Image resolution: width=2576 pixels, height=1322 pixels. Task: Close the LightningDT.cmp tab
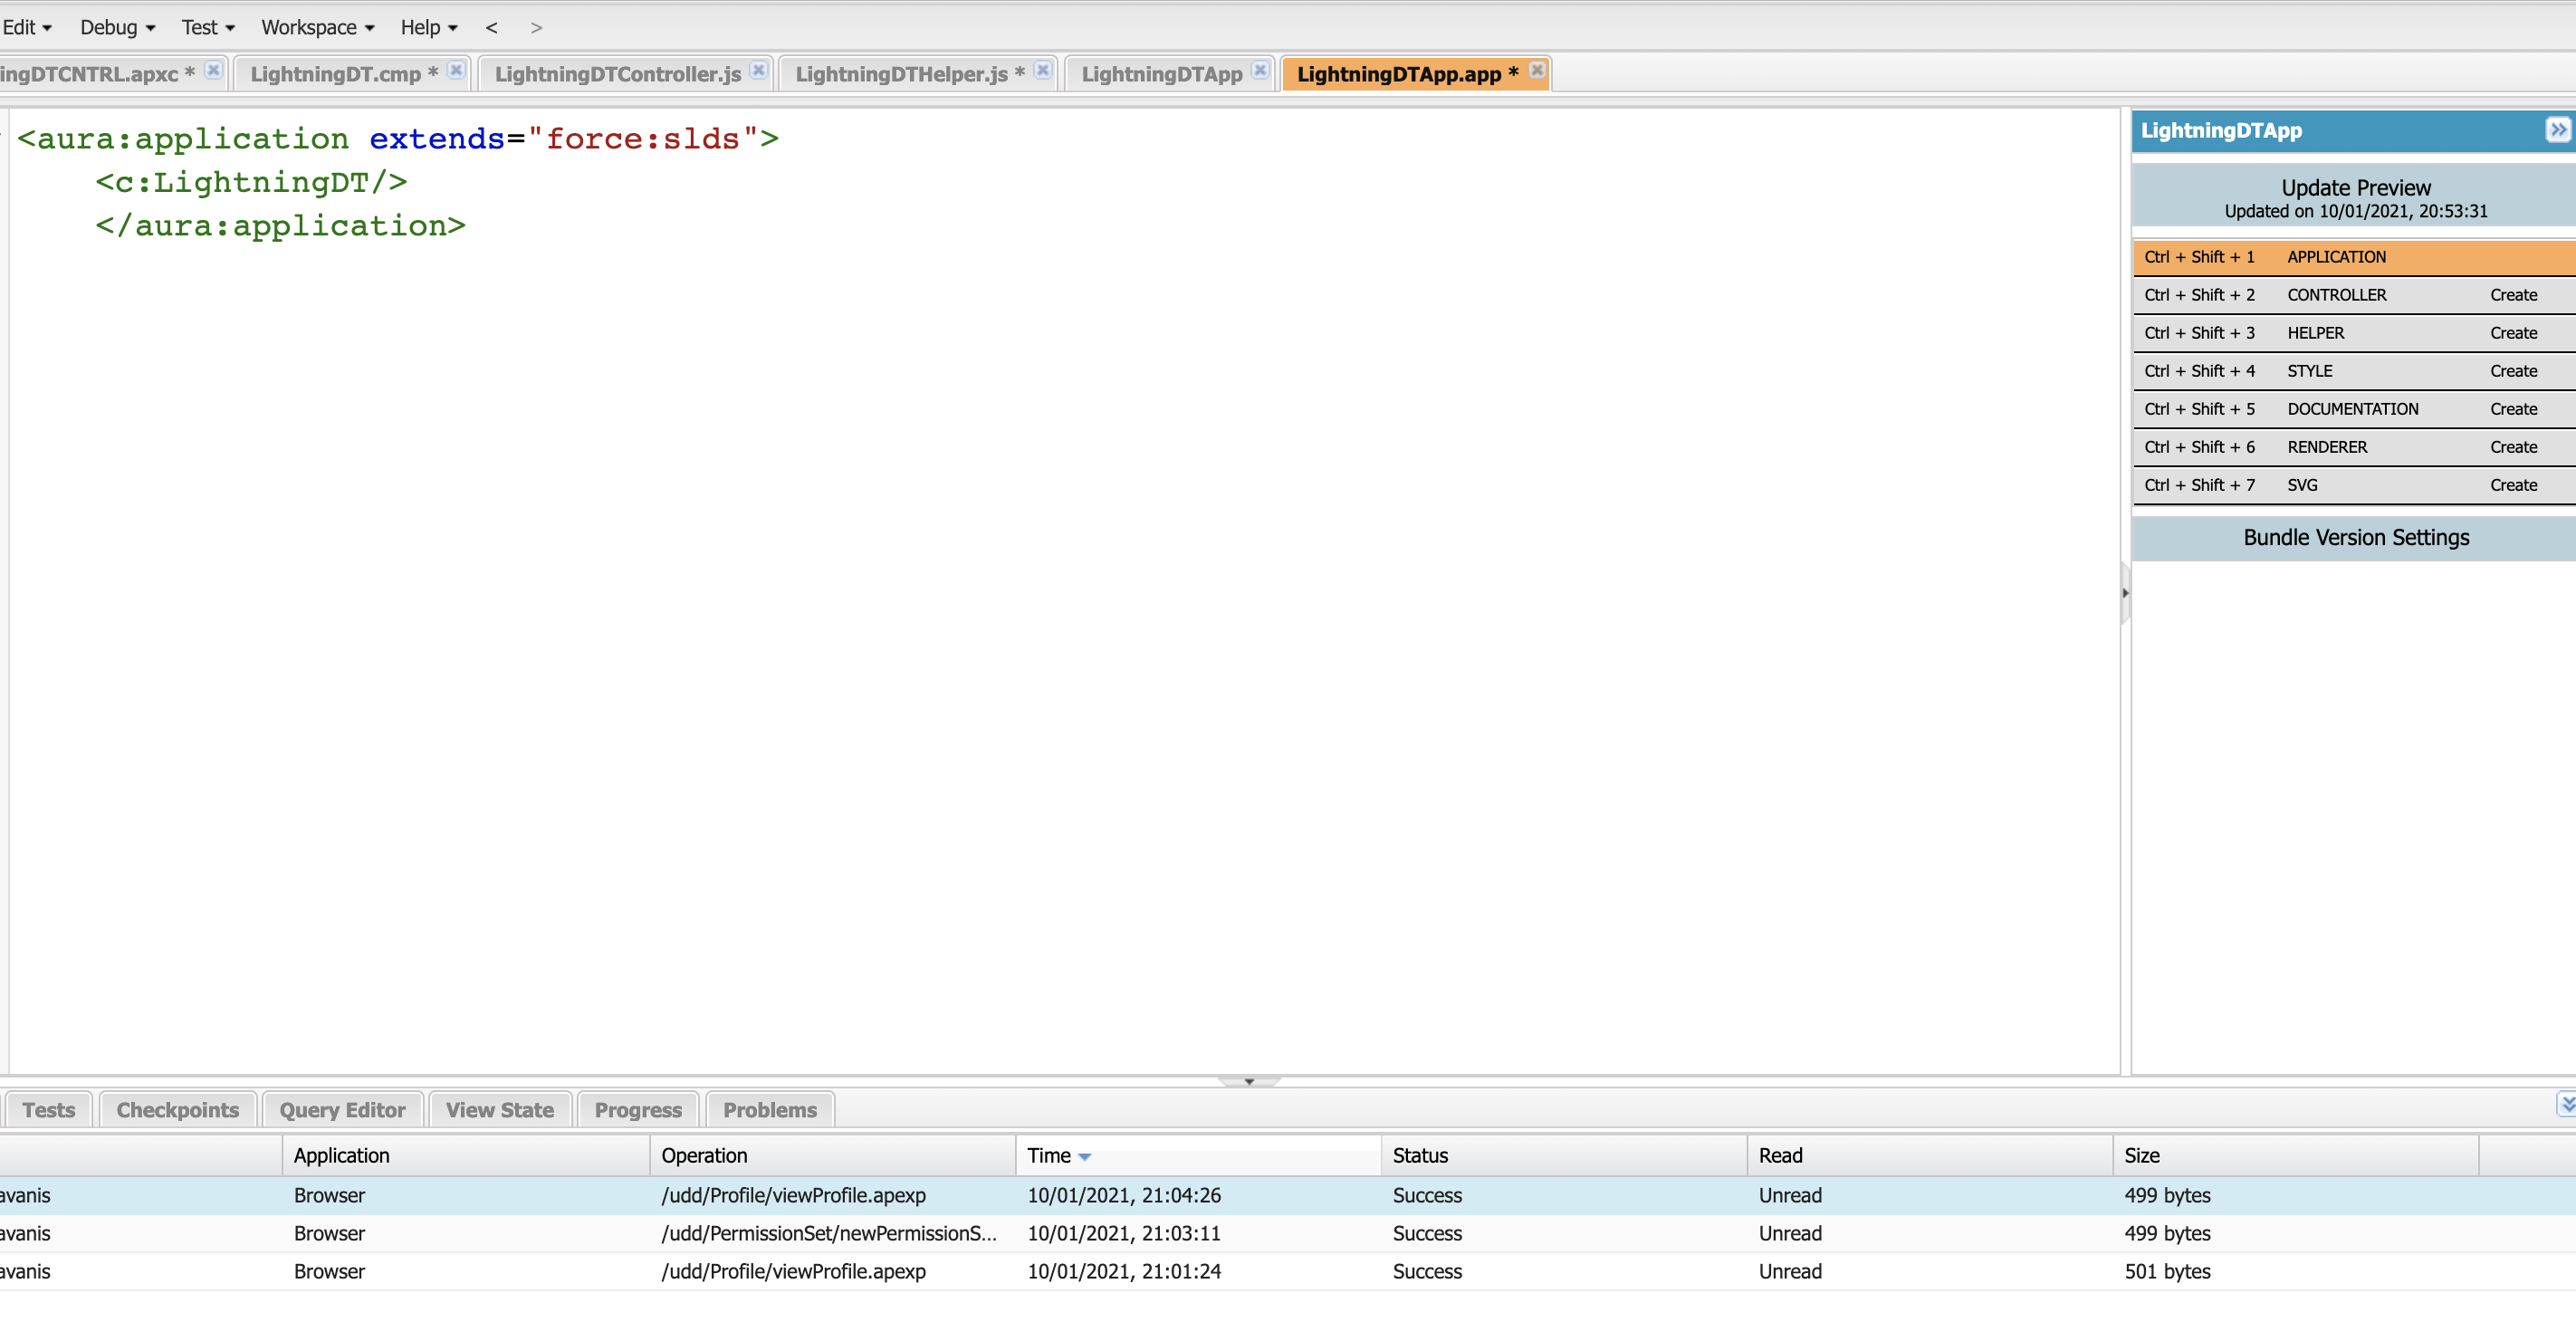456,70
